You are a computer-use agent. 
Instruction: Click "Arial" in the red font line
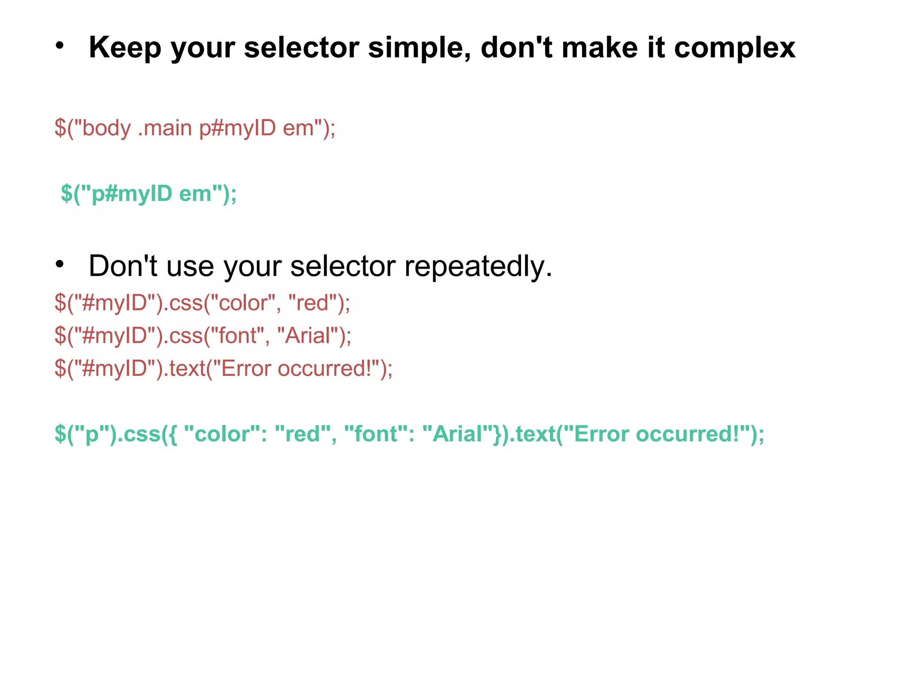pyautogui.click(x=308, y=336)
